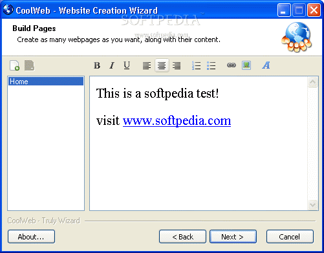324x253 pixels.
Task: Insert an image with the picture icon
Action: coord(246,65)
